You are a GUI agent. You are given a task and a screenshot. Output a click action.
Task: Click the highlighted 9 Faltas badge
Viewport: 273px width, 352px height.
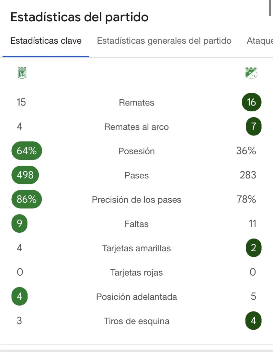[x=20, y=224]
